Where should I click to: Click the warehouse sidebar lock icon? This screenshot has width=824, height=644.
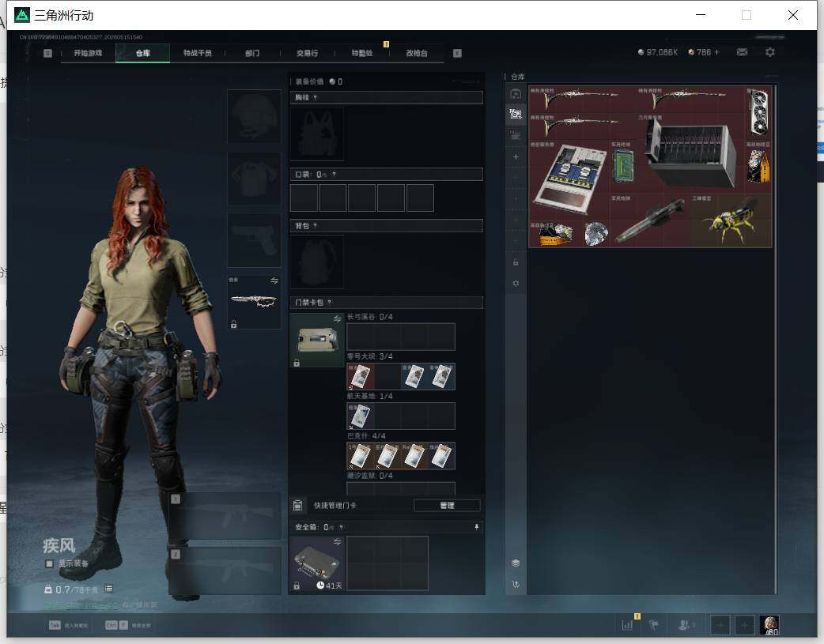coord(516,262)
